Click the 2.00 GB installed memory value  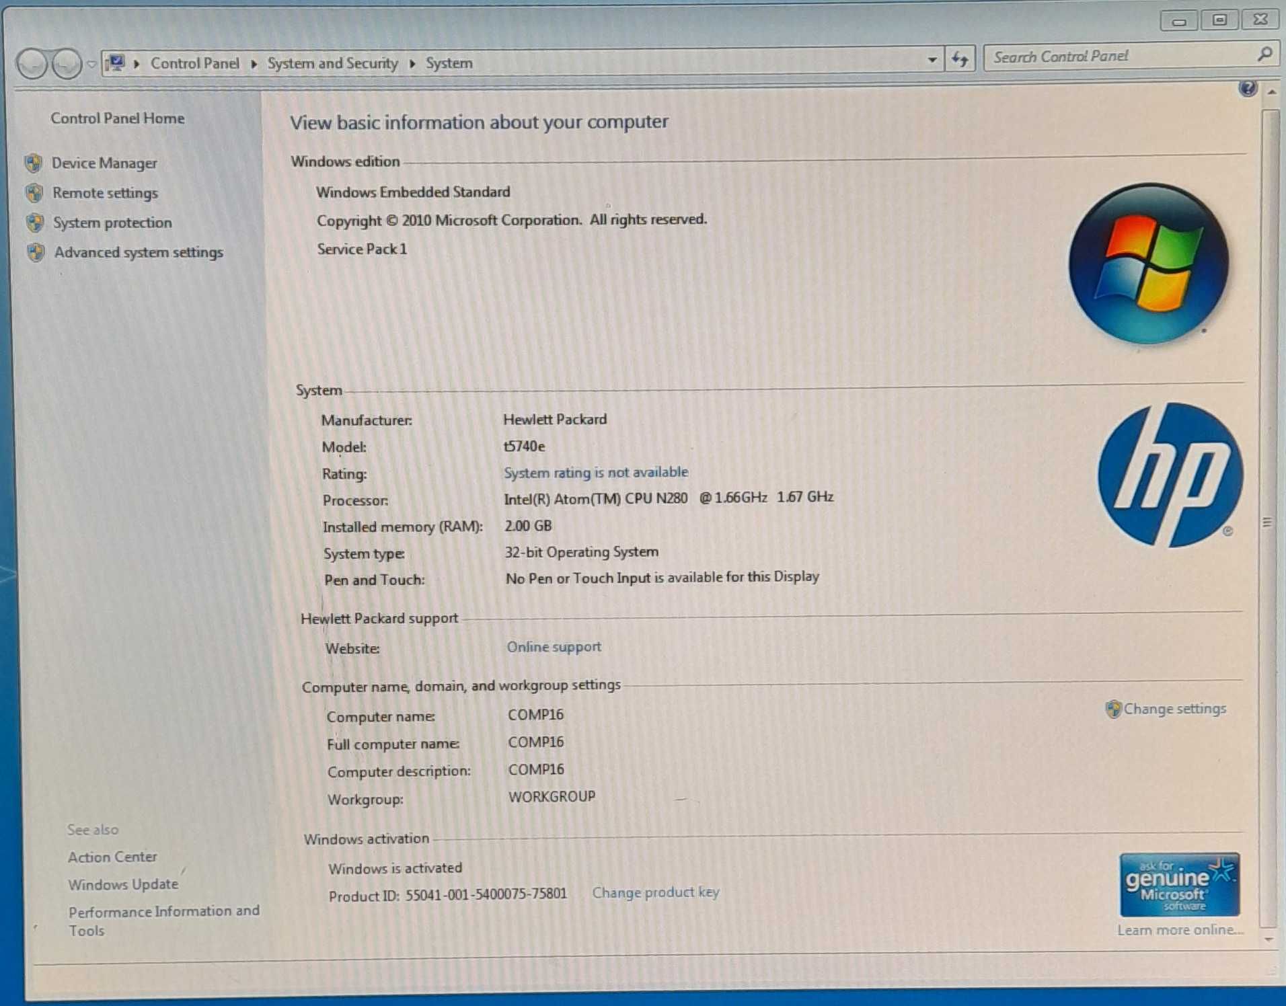pos(528,526)
